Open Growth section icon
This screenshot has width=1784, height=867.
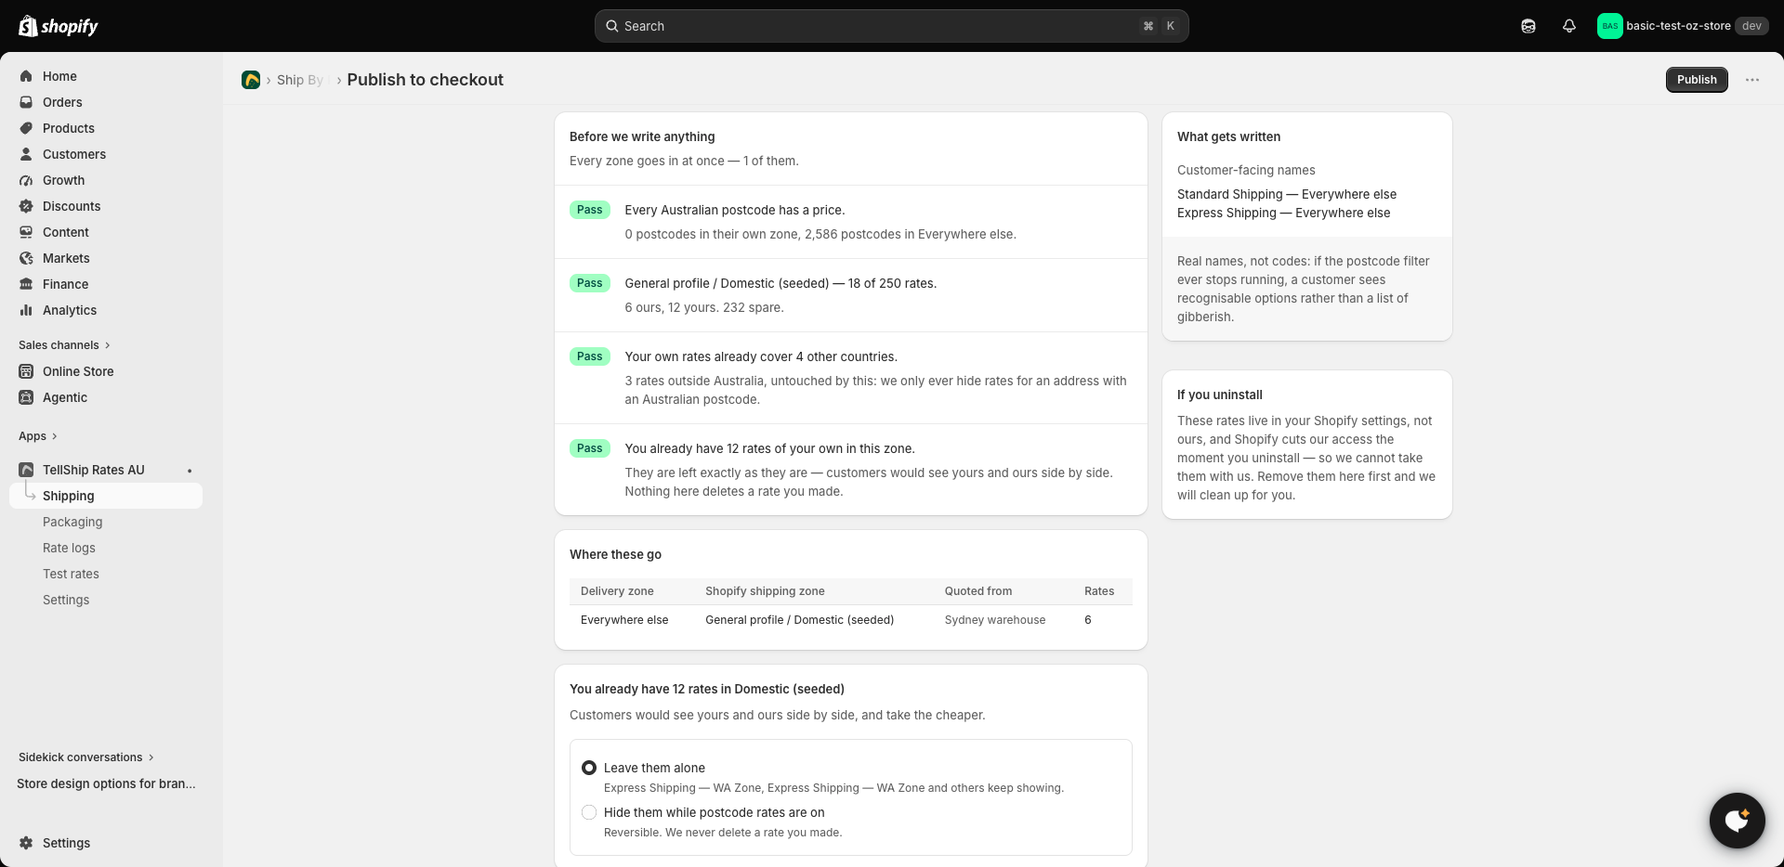(x=26, y=180)
